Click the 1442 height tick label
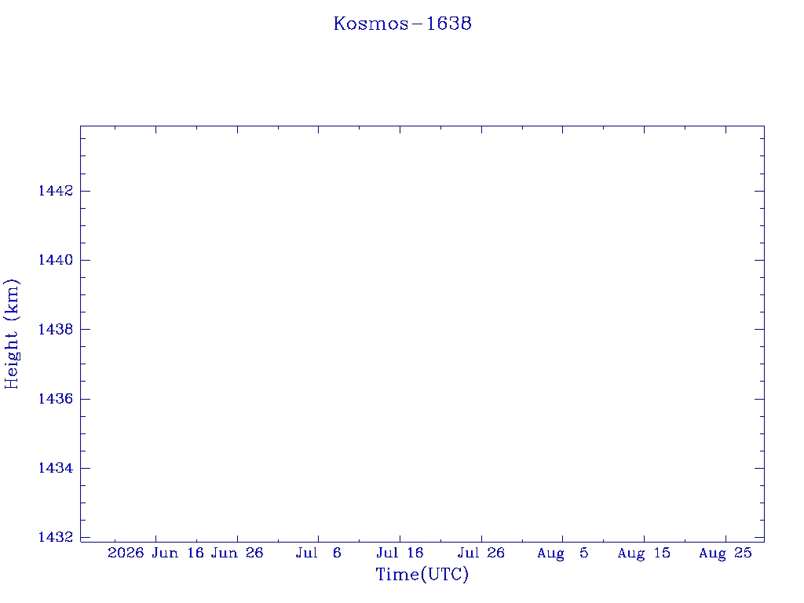Screen dimensions: 804x603 (x=56, y=191)
